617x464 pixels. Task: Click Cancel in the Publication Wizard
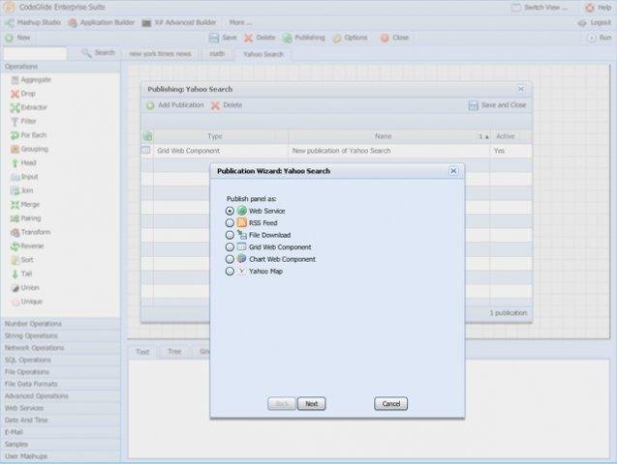click(390, 403)
